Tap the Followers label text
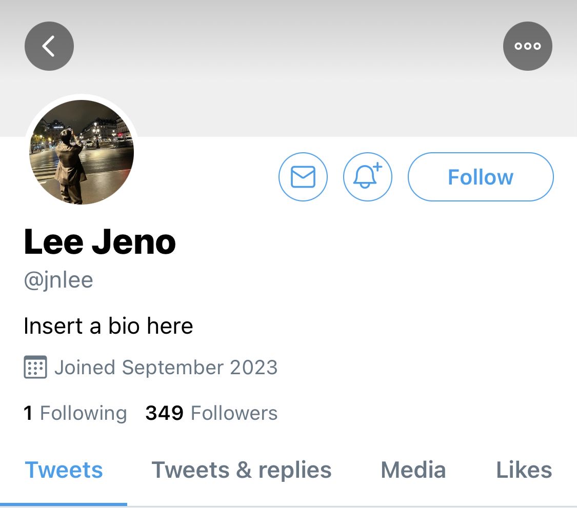 tap(234, 413)
